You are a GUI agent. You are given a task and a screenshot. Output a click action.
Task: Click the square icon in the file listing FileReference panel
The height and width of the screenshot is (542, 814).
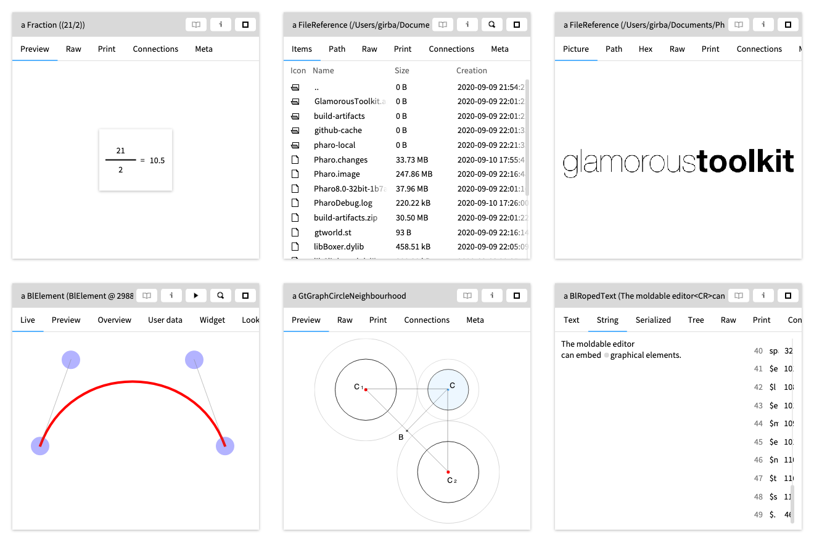tap(517, 25)
